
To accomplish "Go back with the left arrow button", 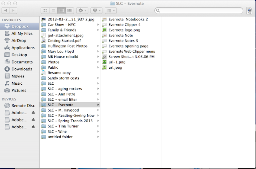I will click(x=6, y=11).
